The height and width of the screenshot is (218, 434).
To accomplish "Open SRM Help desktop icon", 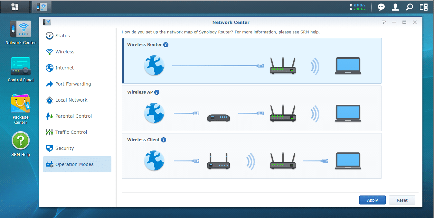I will pyautogui.click(x=21, y=144).
